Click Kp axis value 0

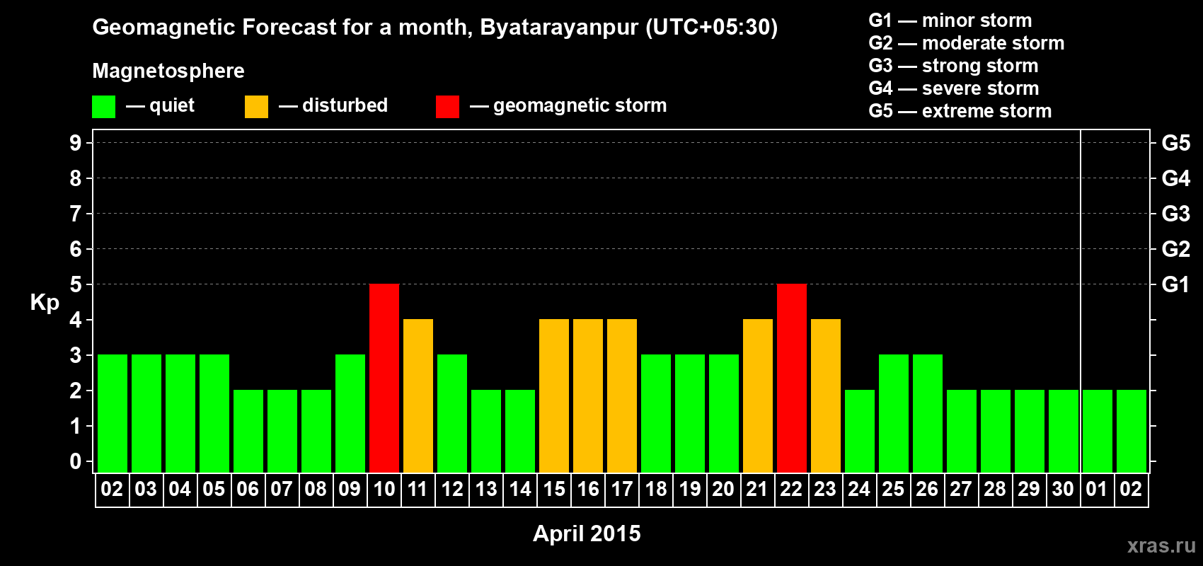click(76, 461)
